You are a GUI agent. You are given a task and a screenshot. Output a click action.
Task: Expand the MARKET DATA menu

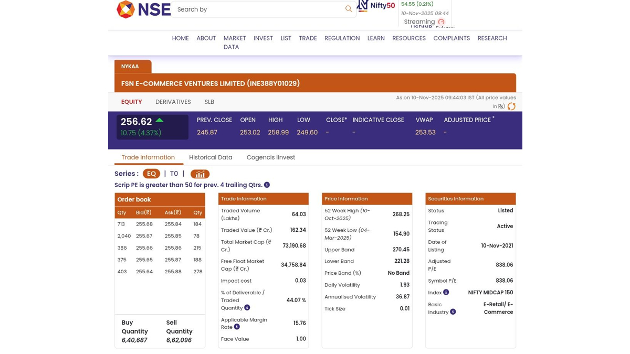tap(234, 42)
